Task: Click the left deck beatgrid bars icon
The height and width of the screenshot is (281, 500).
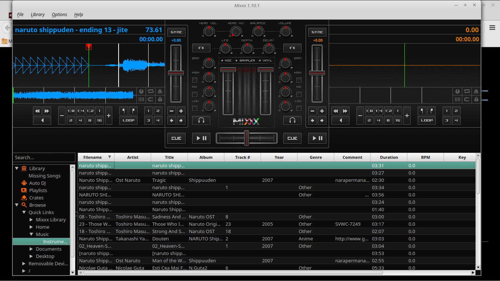Action: (141, 99)
